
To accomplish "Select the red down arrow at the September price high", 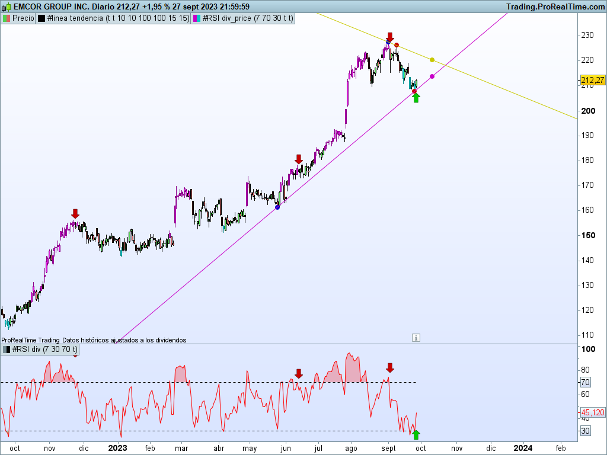I will [390, 37].
